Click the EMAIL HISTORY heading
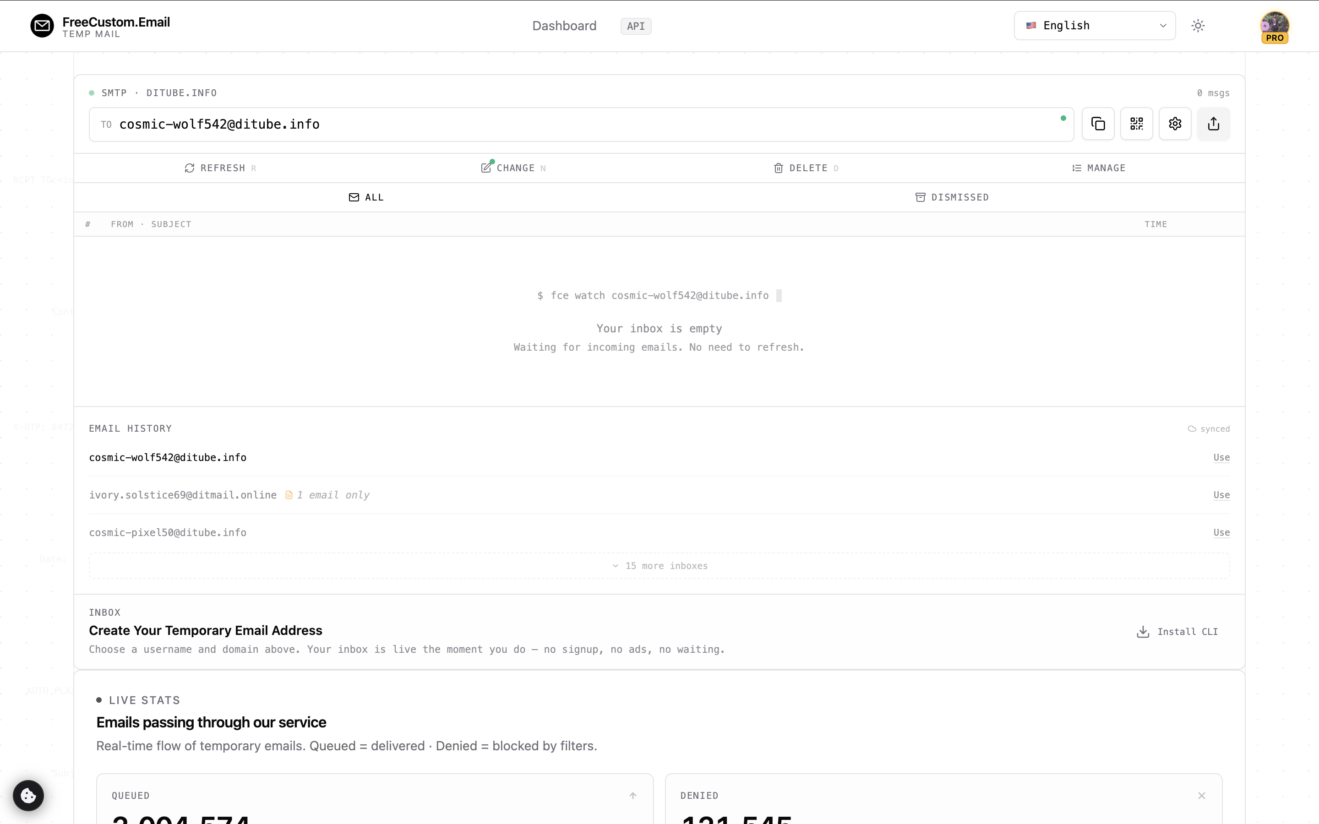The width and height of the screenshot is (1319, 824). pyautogui.click(x=130, y=429)
